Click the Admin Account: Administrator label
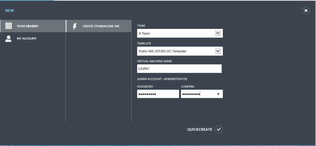316x146 pixels. pyautogui.click(x=162, y=79)
